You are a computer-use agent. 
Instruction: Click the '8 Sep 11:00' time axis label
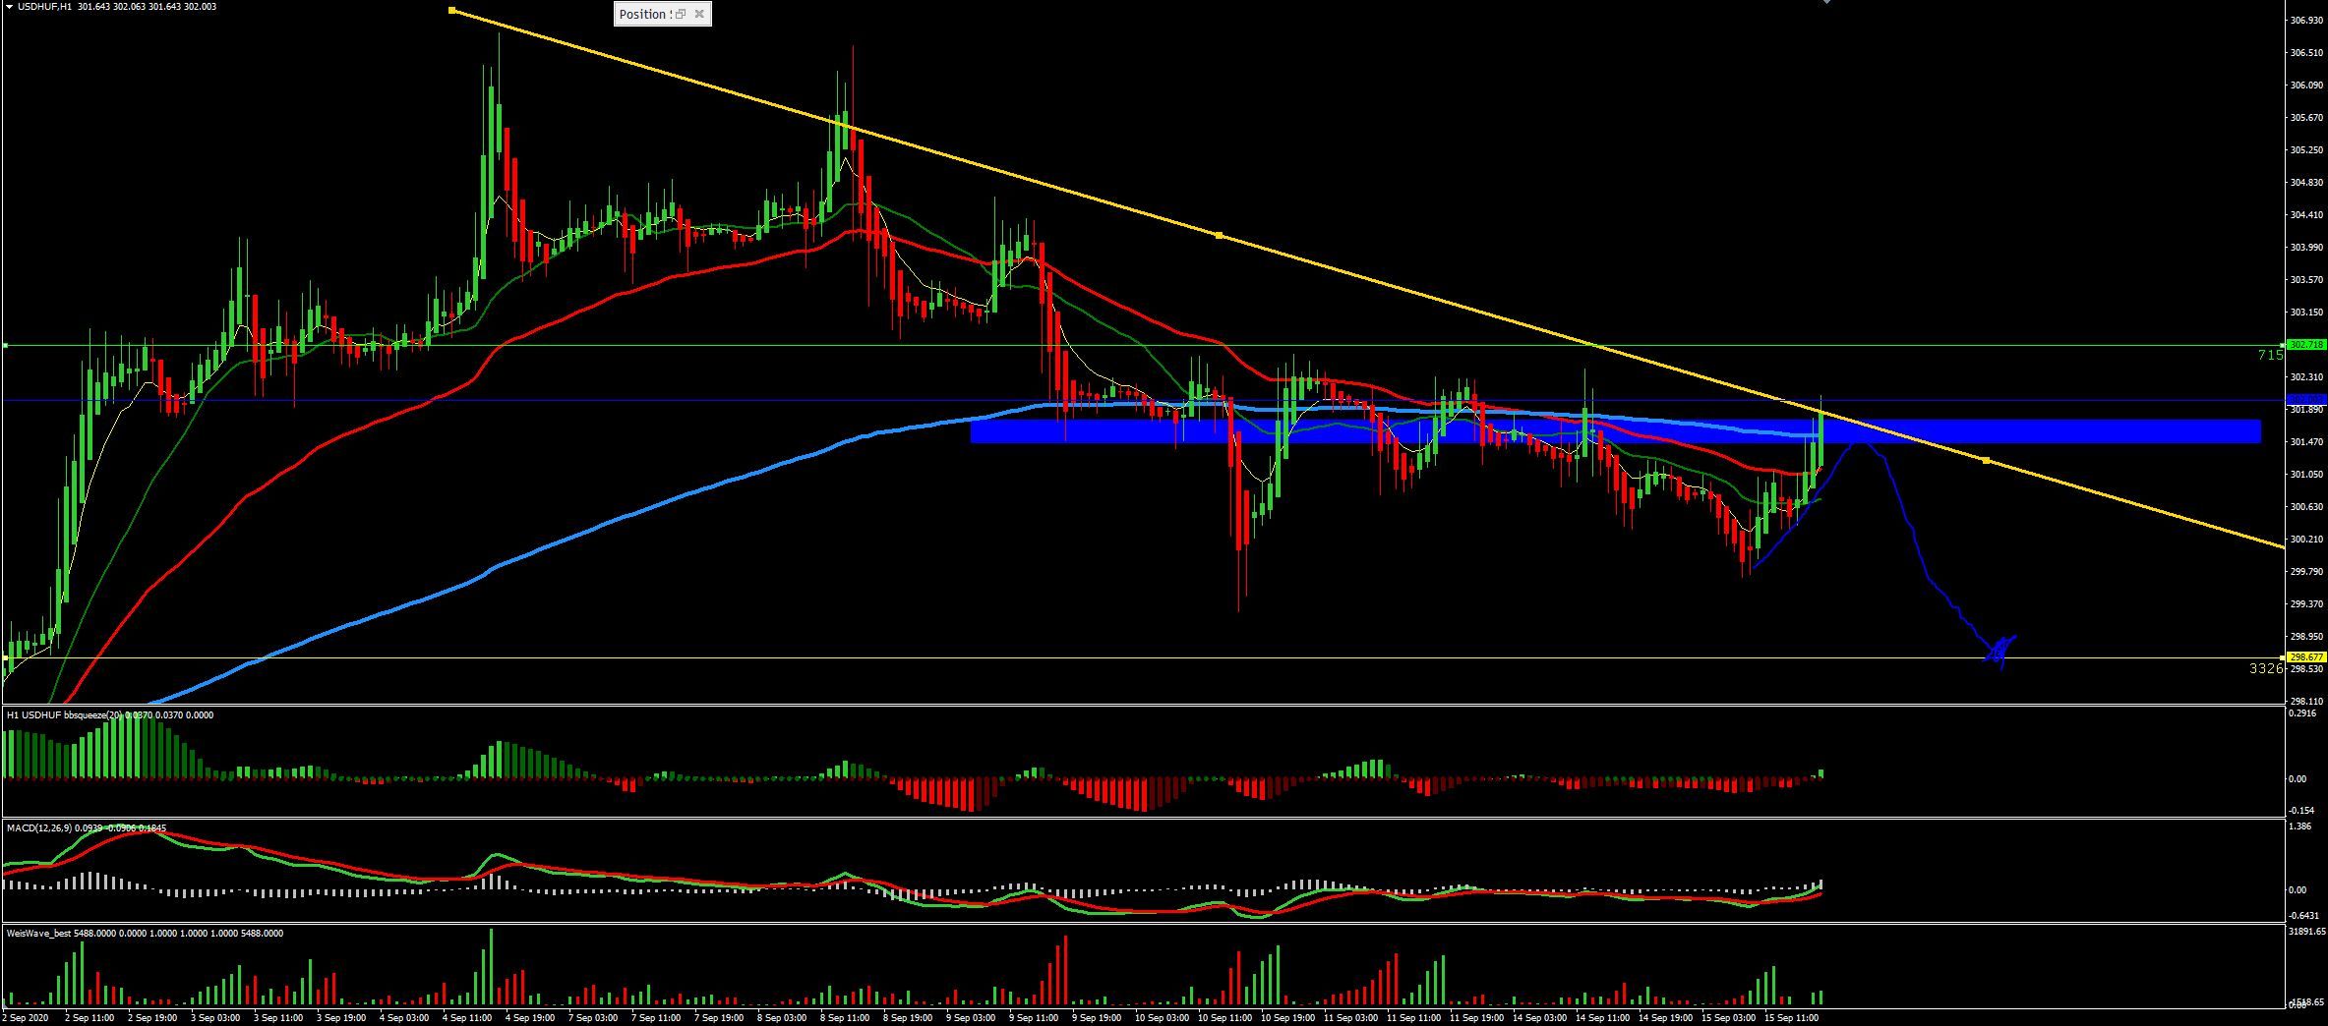[845, 1018]
